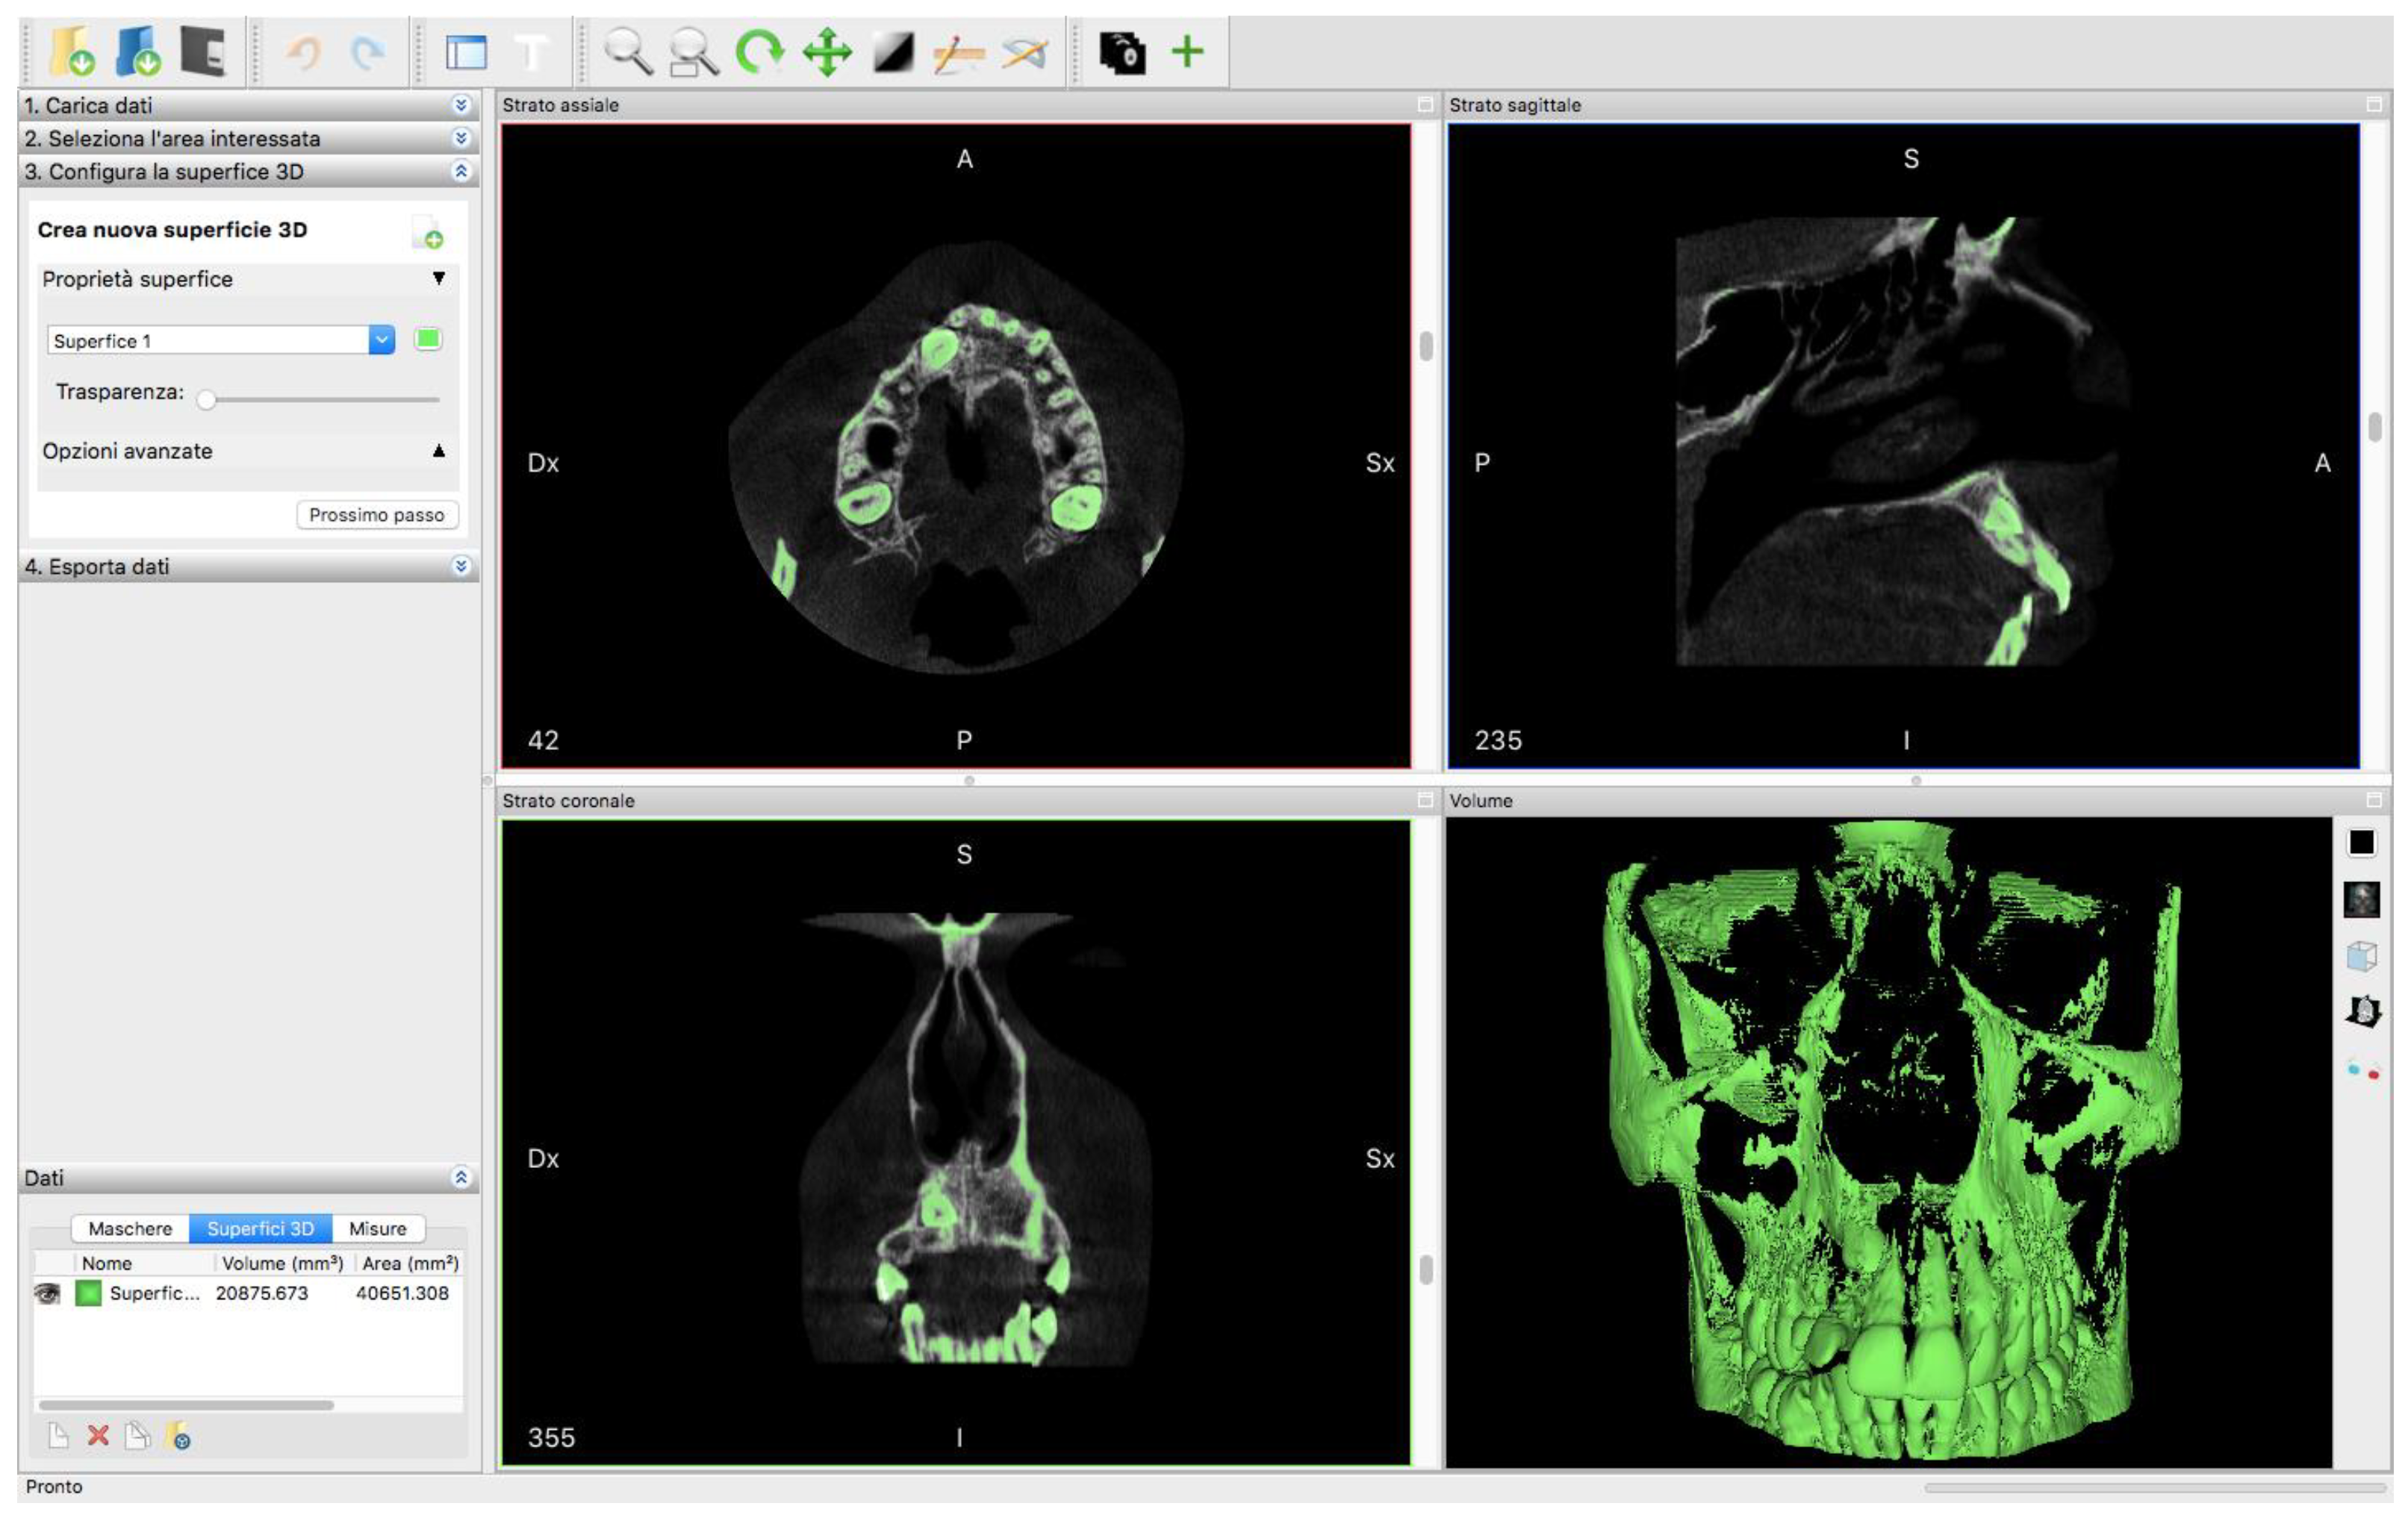This screenshot has width=2408, height=1515.
Task: Switch to the Maschere tab
Action: point(130,1228)
